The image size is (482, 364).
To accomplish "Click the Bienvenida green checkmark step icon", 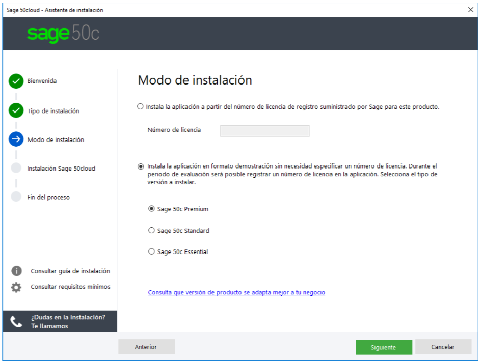I will click(16, 81).
